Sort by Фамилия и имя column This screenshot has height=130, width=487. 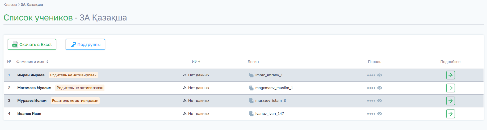tap(32, 62)
